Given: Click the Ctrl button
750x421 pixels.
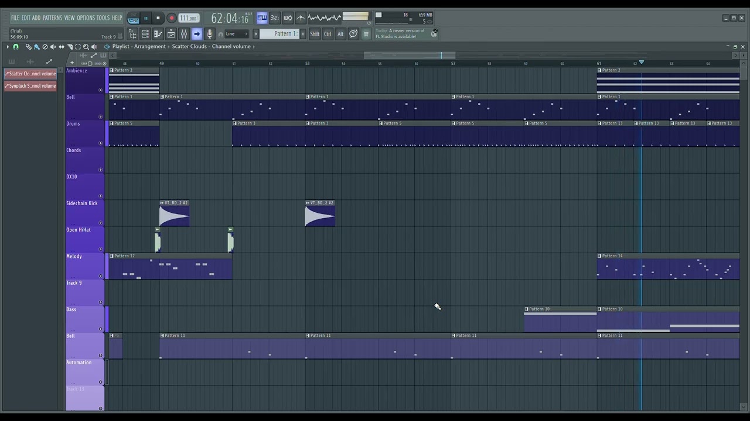Looking at the screenshot, I should coord(328,34).
